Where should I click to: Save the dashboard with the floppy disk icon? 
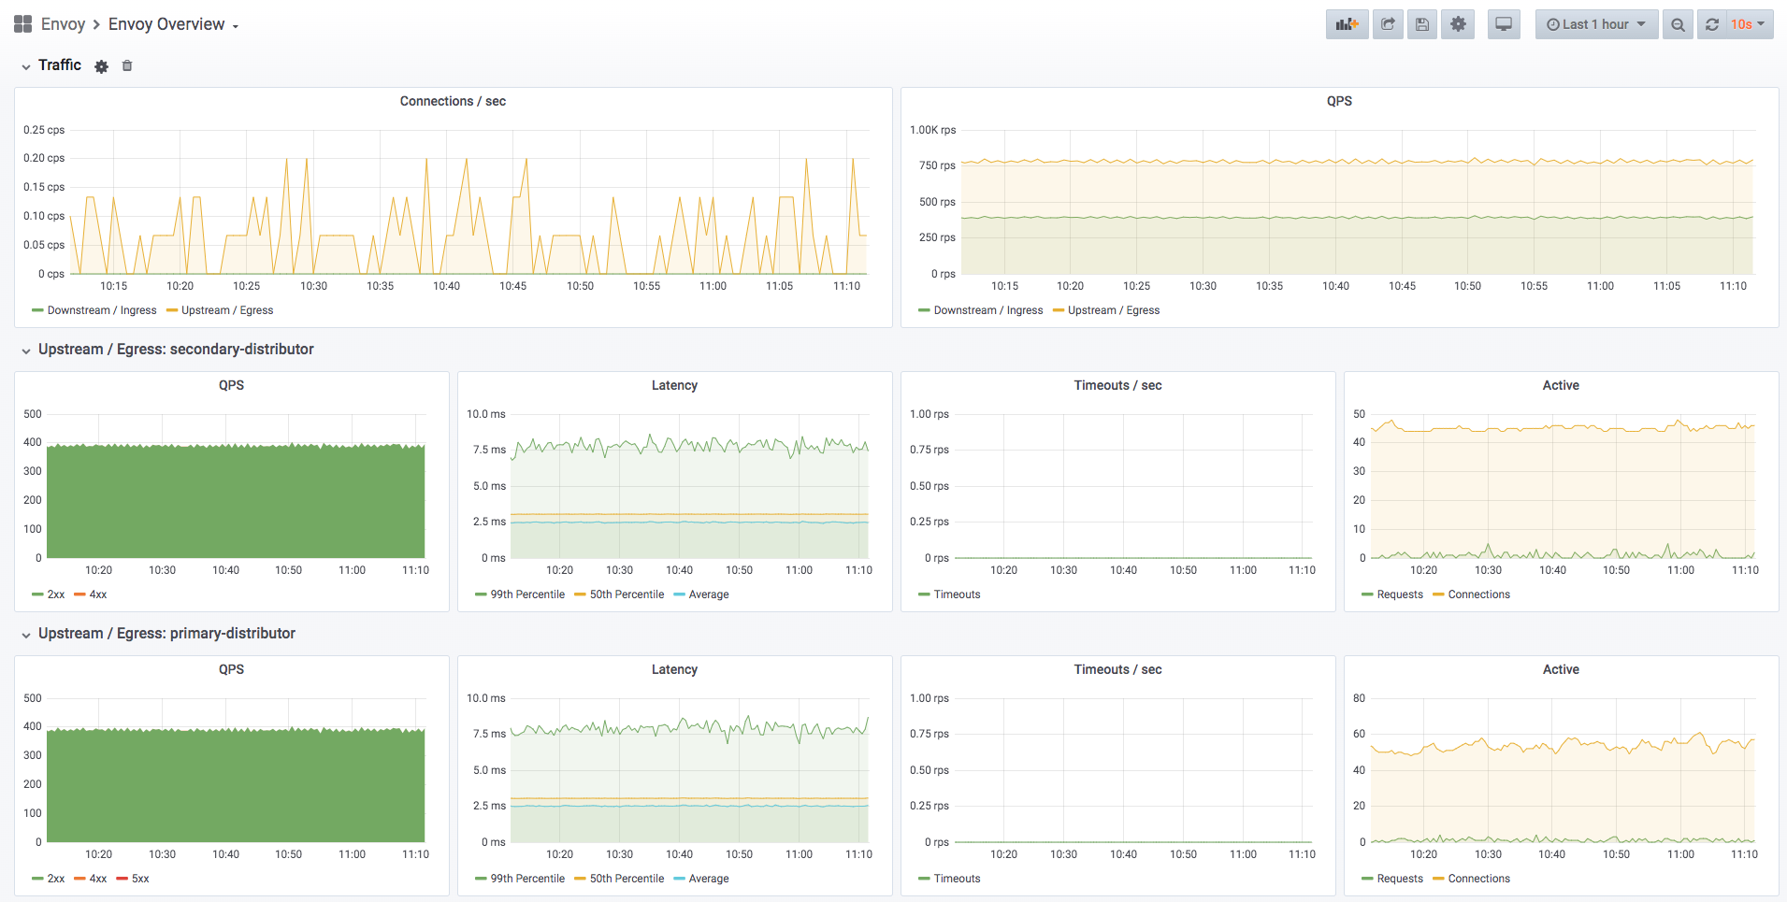[1422, 24]
